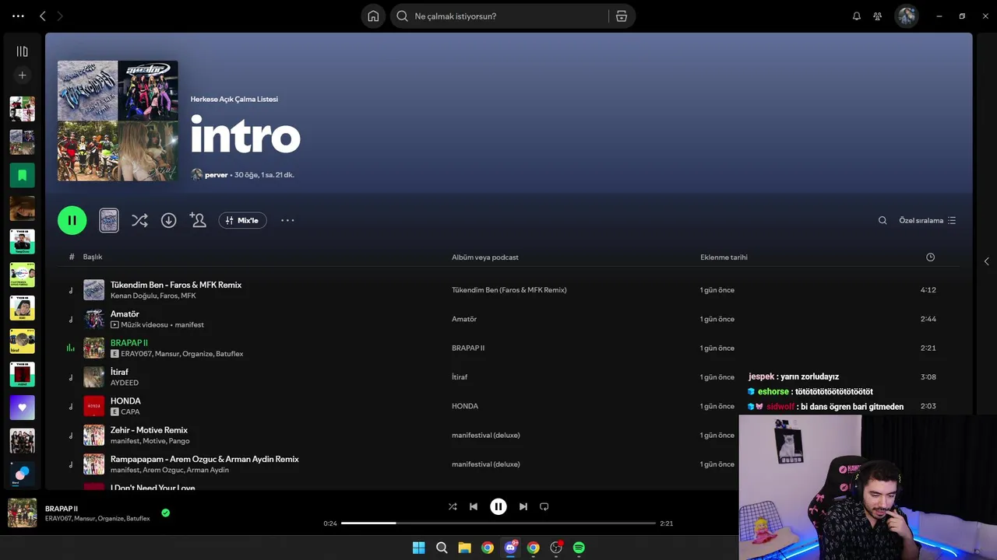Open the Friend Activity icon
Image resolution: width=997 pixels, height=560 pixels.
(x=878, y=16)
